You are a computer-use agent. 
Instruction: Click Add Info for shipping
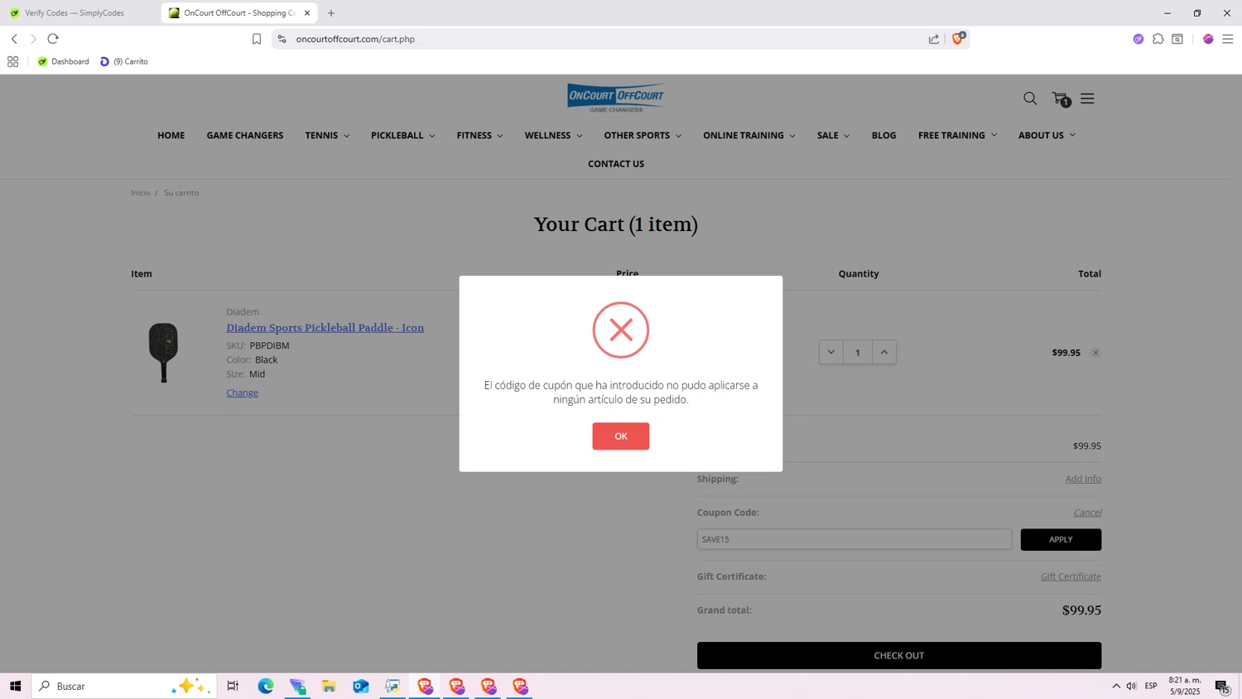[x=1082, y=479]
